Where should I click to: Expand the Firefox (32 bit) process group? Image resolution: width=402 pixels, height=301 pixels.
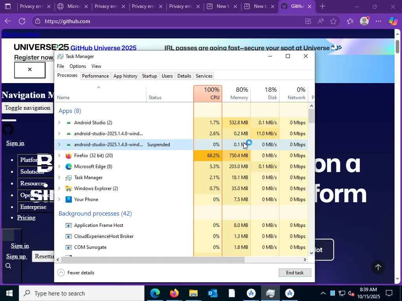[59, 156]
